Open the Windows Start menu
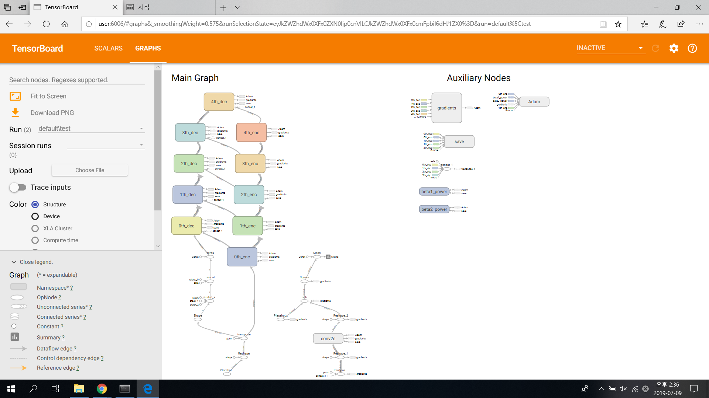This screenshot has width=709, height=398. coord(11,389)
